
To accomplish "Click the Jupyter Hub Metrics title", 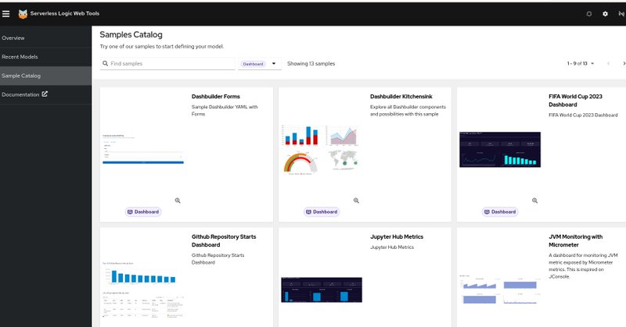I will 397,236.
